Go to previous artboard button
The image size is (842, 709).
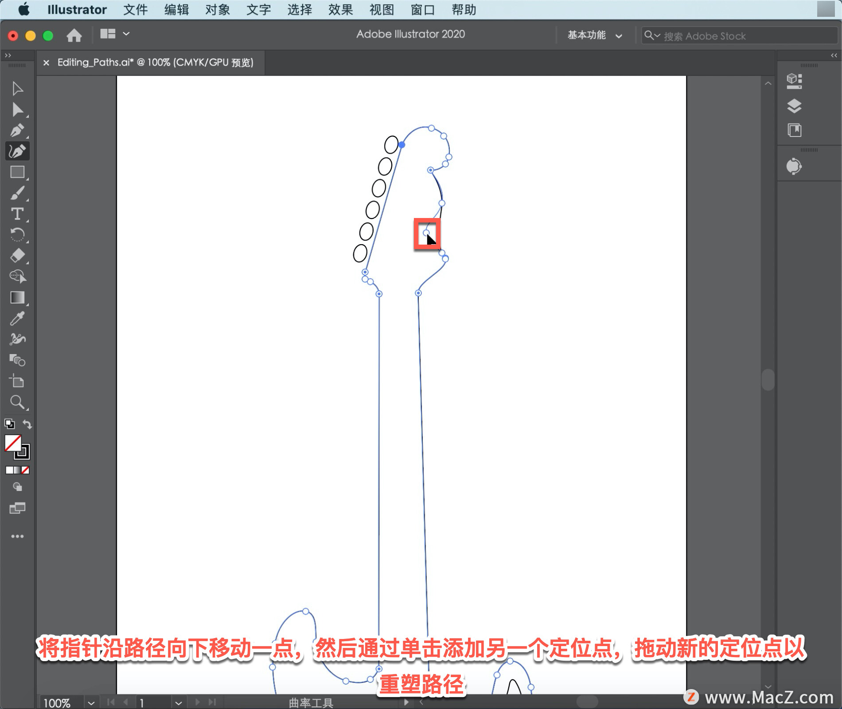125,702
